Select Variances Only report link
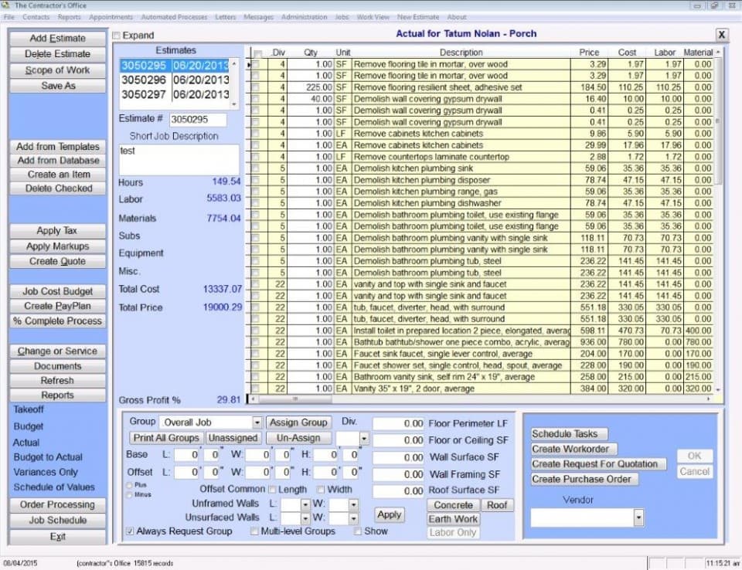This screenshot has height=570, width=742. click(46, 472)
